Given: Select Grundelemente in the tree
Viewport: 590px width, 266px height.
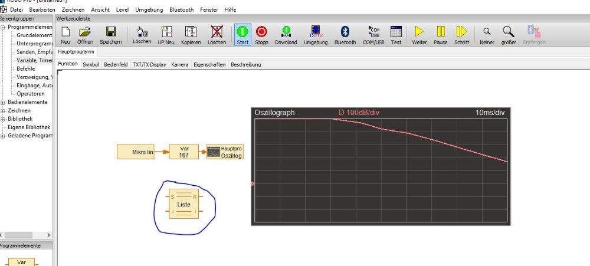Looking at the screenshot, I should (34, 35).
